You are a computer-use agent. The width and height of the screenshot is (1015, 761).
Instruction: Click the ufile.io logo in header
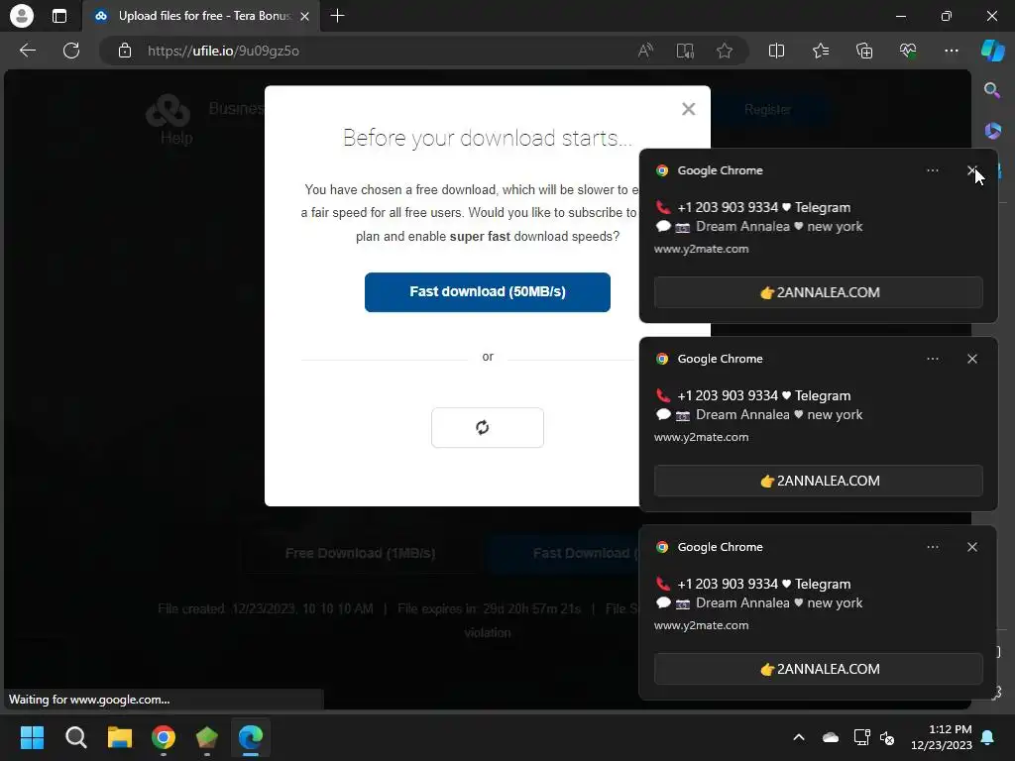coord(168,110)
